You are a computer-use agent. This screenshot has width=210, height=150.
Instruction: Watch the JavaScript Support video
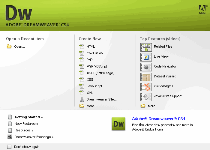(x=168, y=96)
